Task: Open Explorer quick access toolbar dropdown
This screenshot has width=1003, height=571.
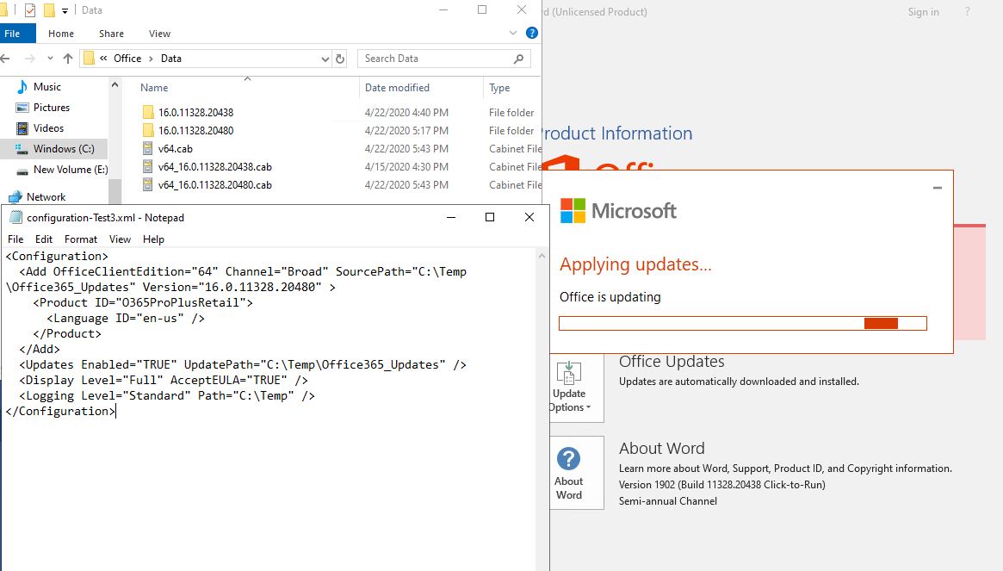Action: tap(65, 11)
